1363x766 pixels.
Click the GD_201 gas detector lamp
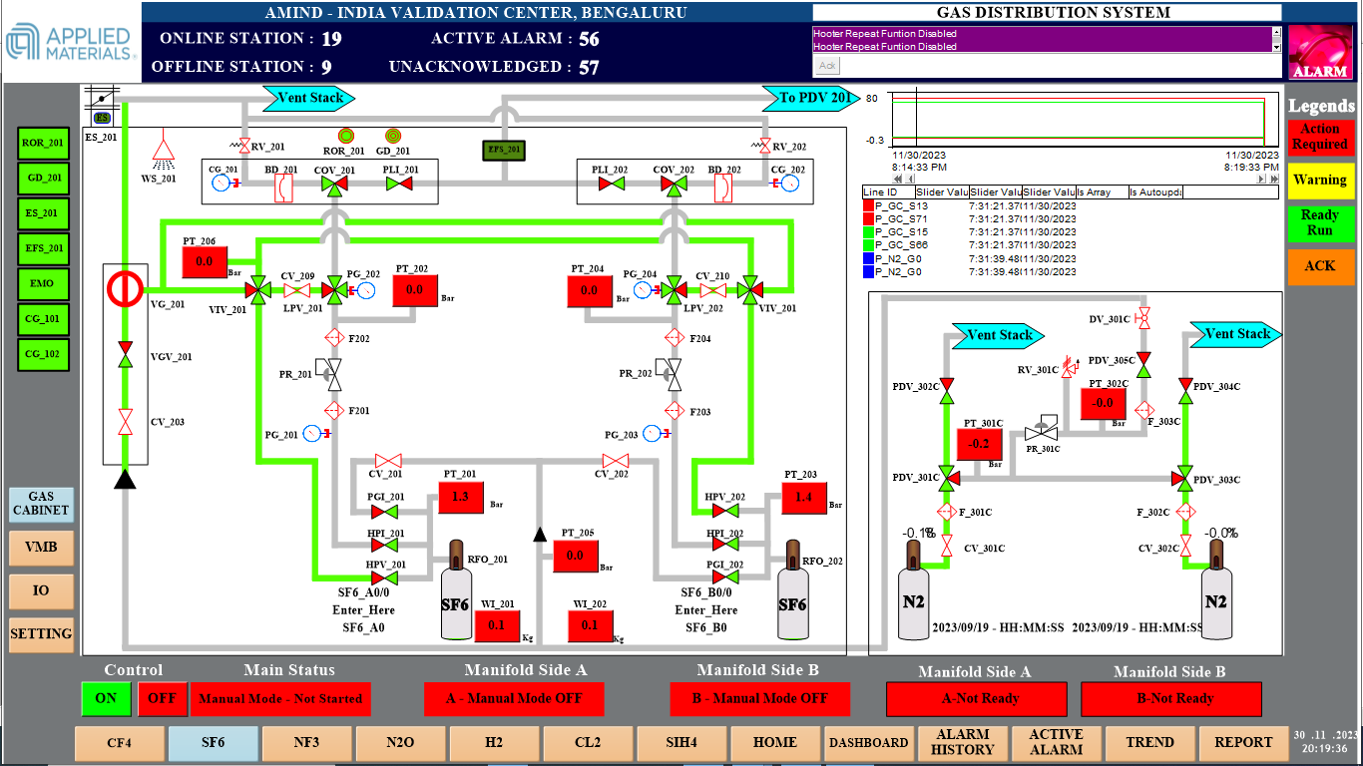point(392,136)
